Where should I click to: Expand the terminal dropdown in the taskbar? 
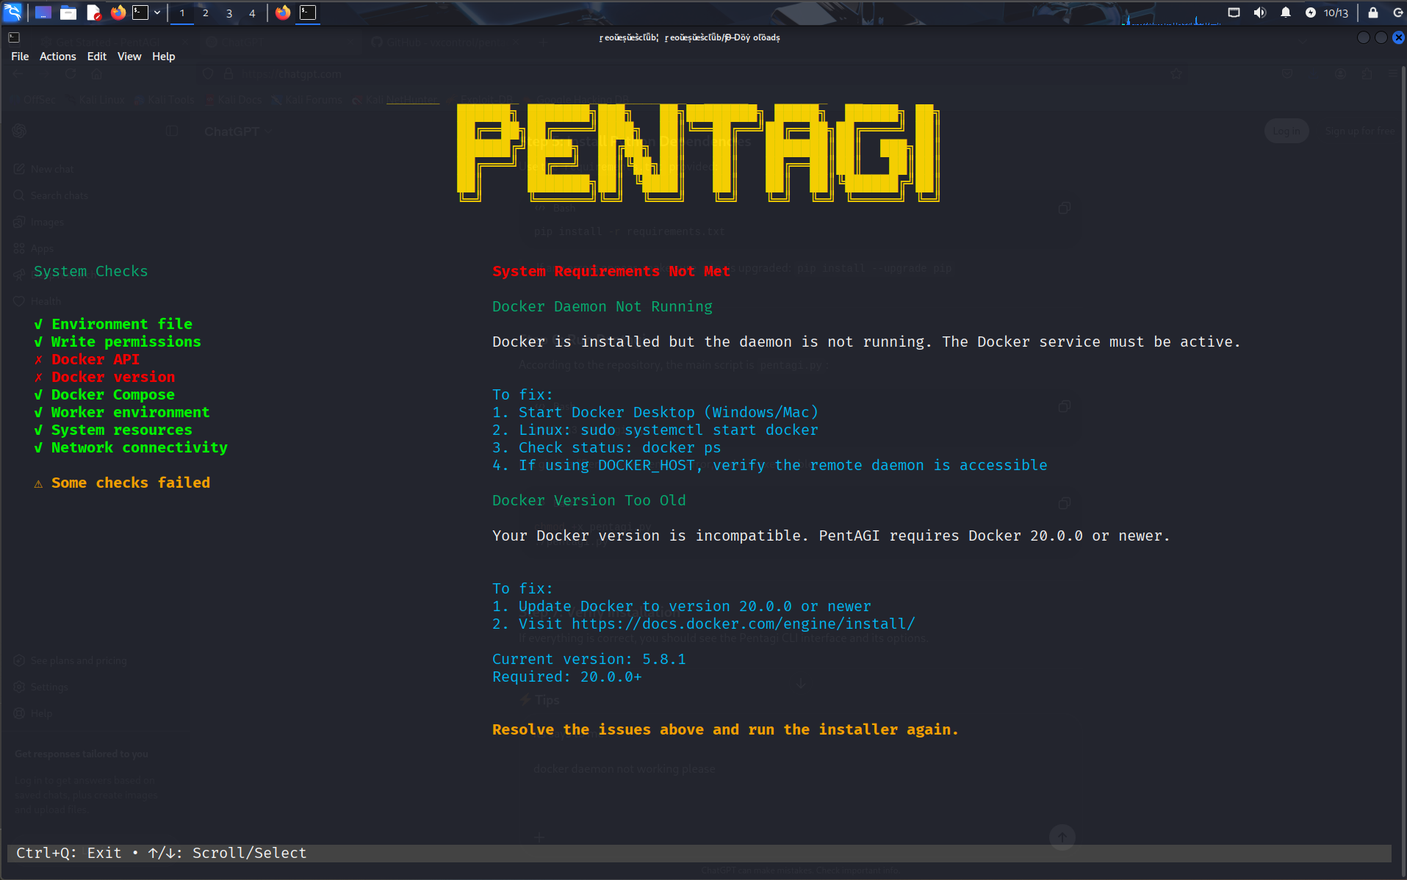click(x=156, y=12)
